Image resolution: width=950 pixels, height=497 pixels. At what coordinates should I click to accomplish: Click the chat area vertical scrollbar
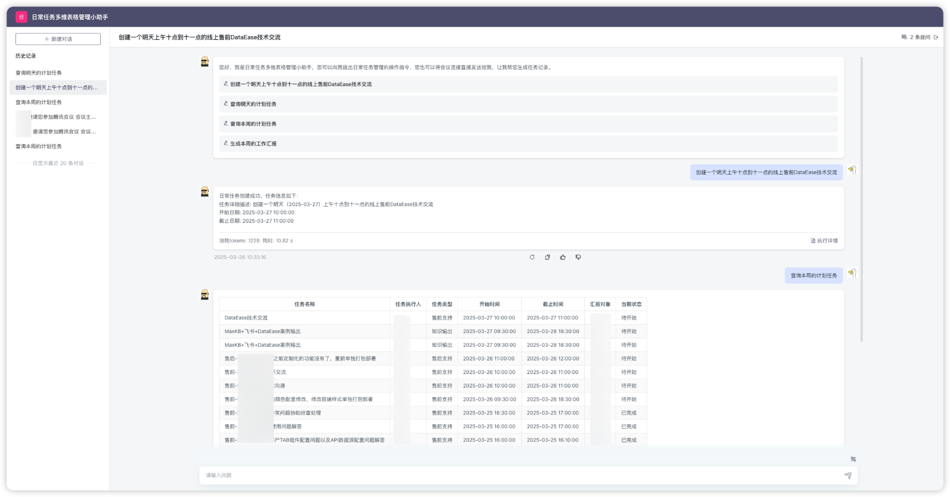862,199
